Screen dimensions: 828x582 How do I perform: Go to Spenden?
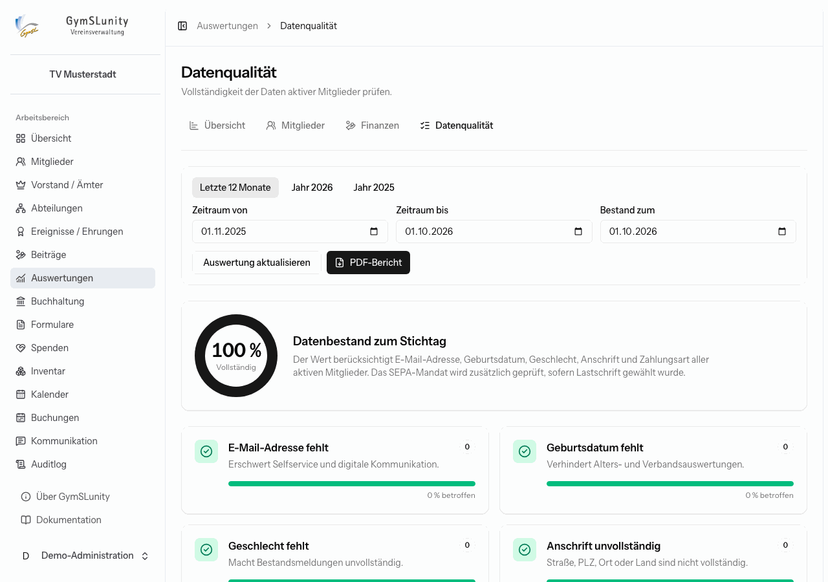(83, 348)
